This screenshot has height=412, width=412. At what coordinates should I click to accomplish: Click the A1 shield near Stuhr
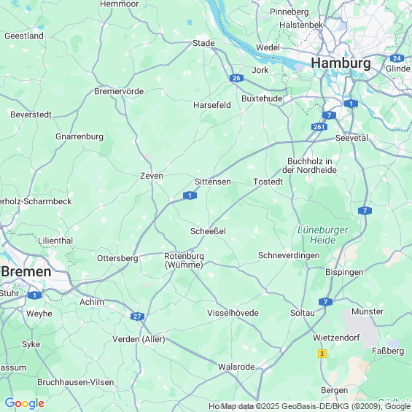tap(35, 295)
